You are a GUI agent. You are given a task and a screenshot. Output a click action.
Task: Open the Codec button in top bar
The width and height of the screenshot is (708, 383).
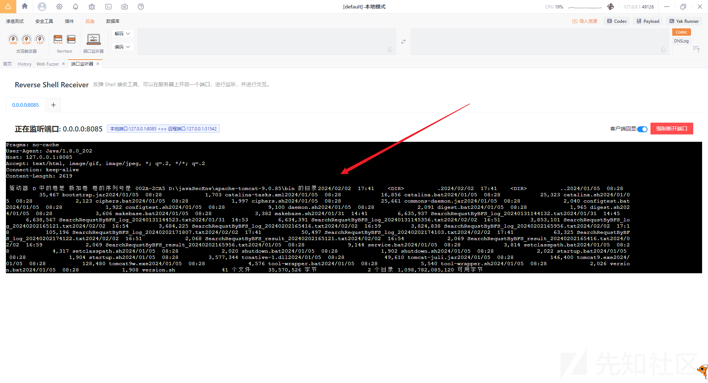tap(617, 21)
